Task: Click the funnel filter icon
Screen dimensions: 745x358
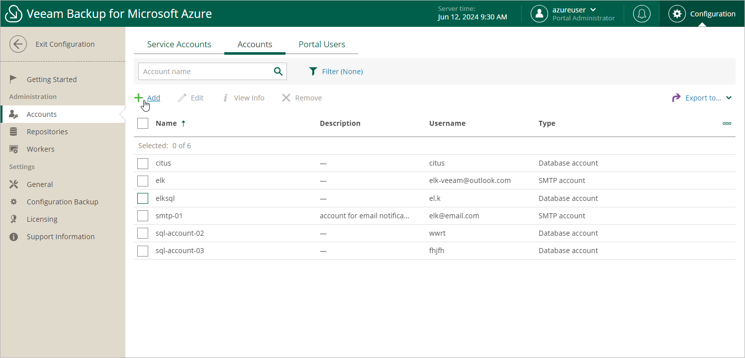Action: coord(313,72)
